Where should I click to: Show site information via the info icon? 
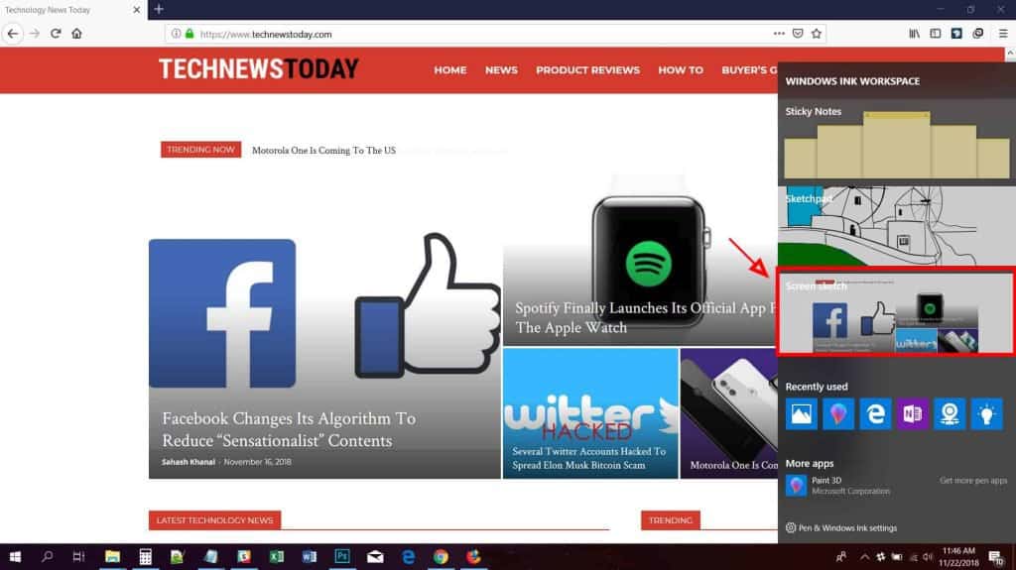[x=176, y=34]
